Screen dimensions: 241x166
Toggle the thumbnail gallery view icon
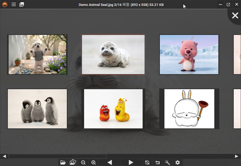point(22,5)
